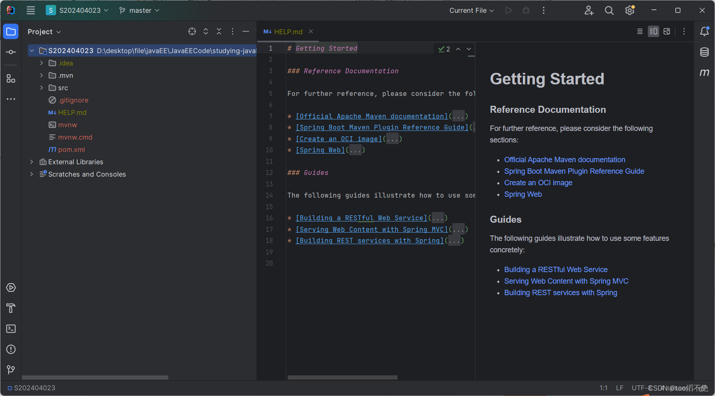Expand the .idea folder
The image size is (715, 396).
pos(42,63)
